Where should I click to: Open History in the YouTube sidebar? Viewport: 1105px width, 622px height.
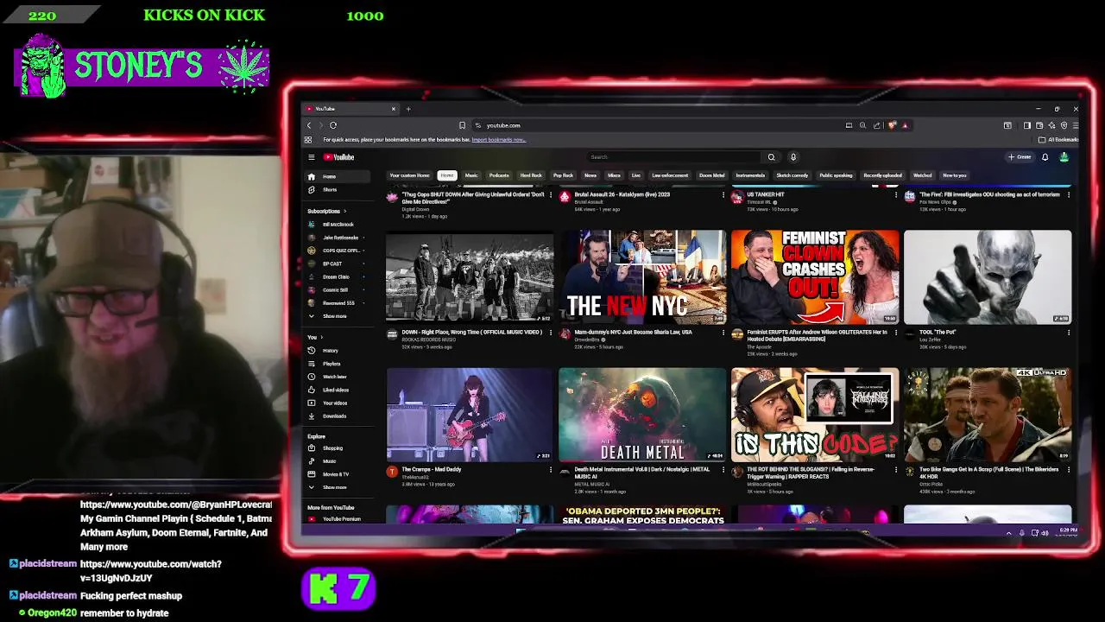[x=338, y=351]
